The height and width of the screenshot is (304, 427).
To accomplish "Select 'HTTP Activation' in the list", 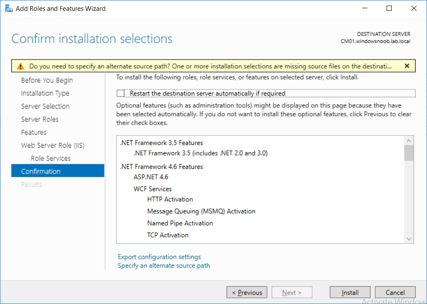I will [x=170, y=199].
